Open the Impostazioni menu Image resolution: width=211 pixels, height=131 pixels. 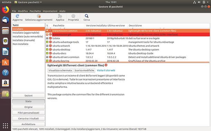coord(50,11)
